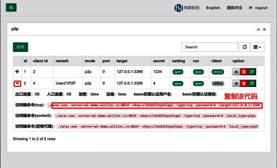Switch language to English
Image resolution: width=277 pixels, height=168 pixels.
(x=213, y=8)
